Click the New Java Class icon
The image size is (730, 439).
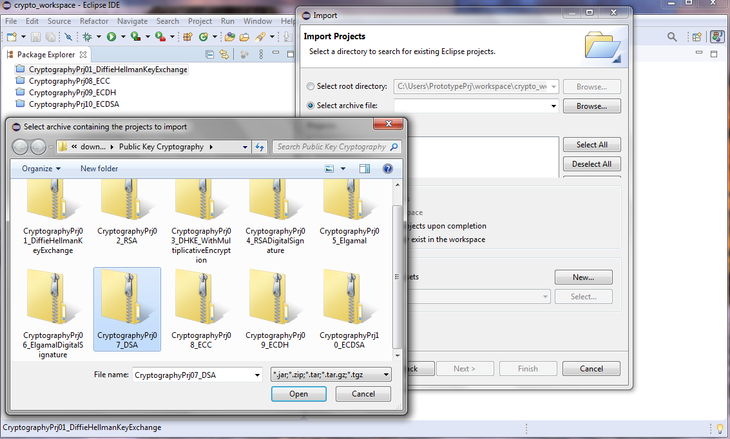click(204, 37)
